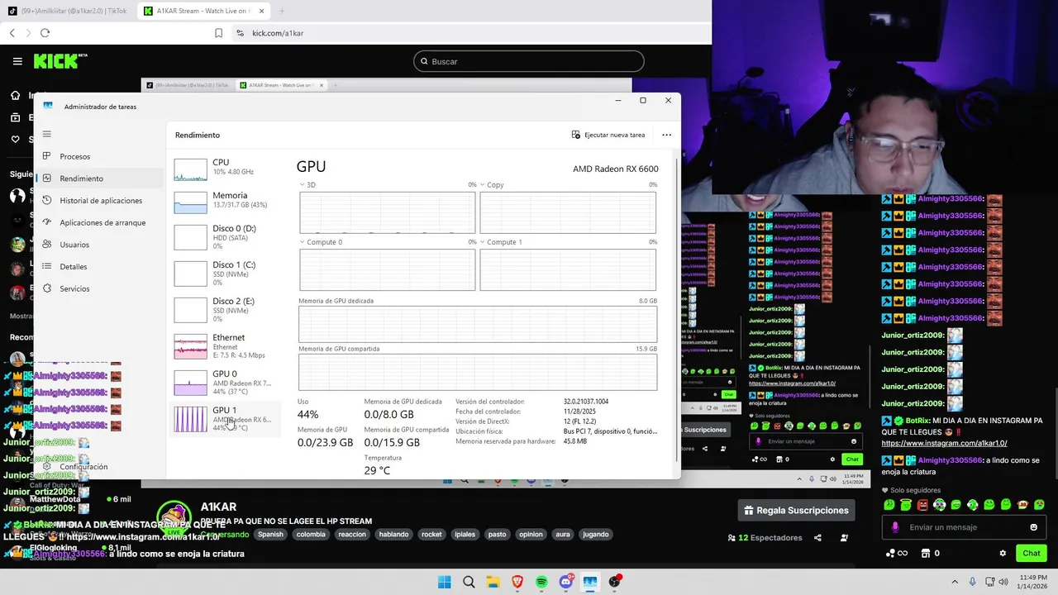Select Disco 2 (E:) performance item
This screenshot has height=595, width=1058.
pos(225,309)
